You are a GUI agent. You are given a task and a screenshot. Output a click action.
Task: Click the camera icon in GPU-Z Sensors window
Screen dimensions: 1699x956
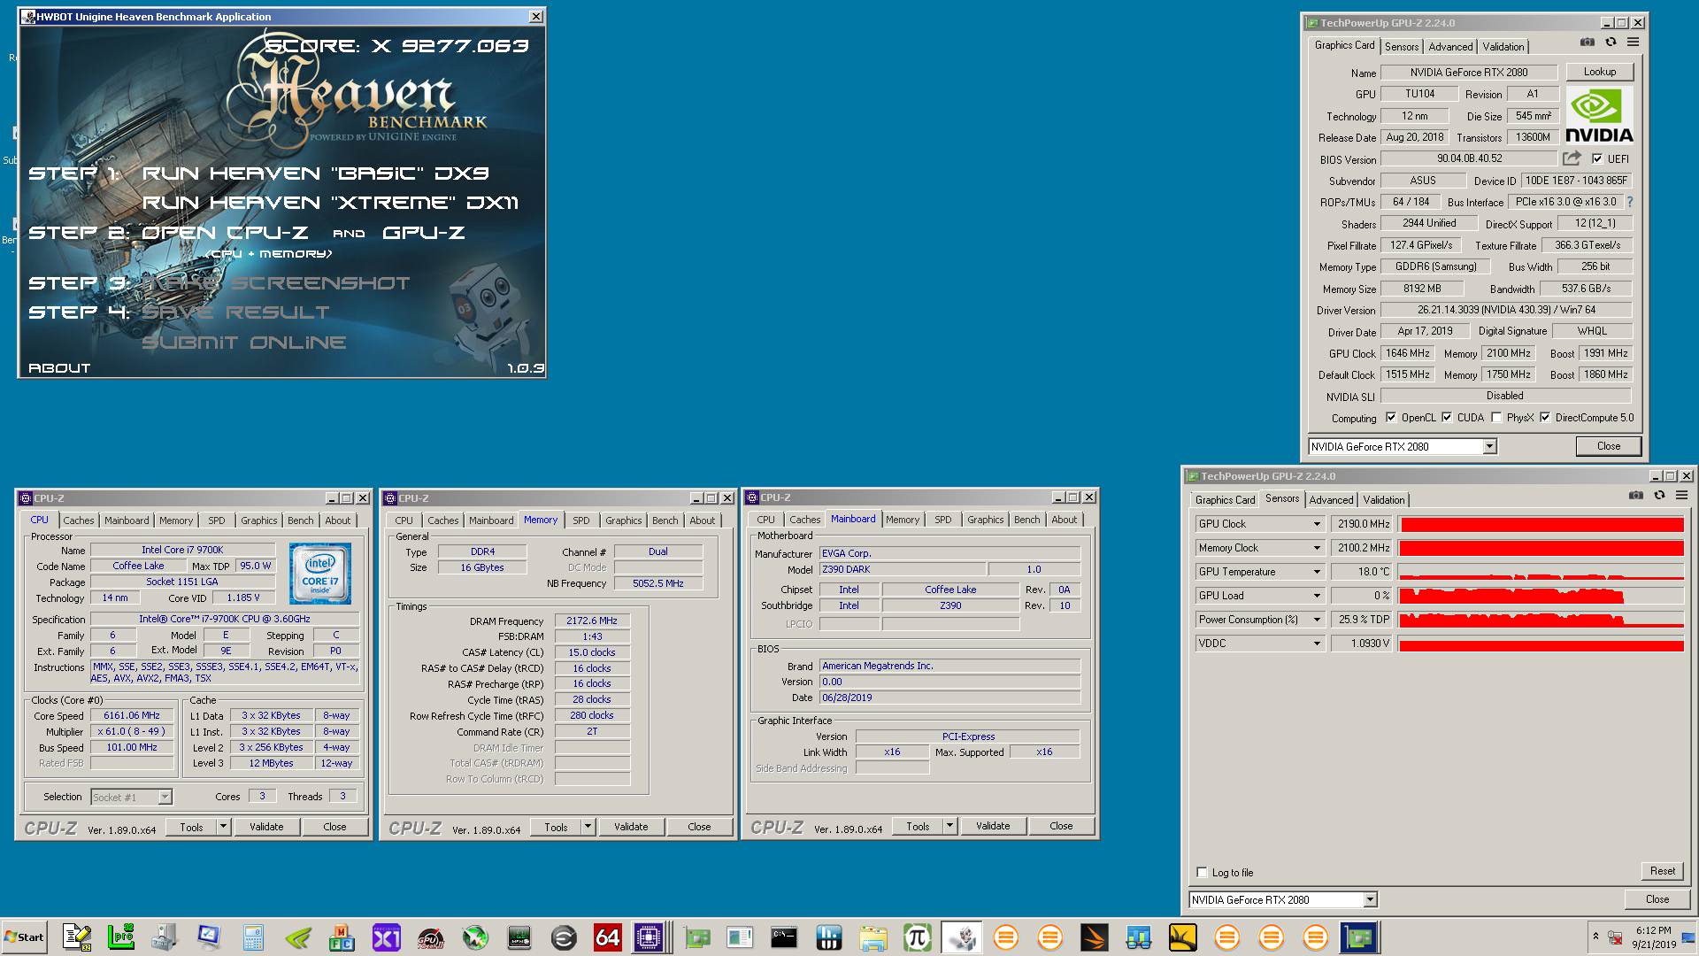pyautogui.click(x=1635, y=496)
